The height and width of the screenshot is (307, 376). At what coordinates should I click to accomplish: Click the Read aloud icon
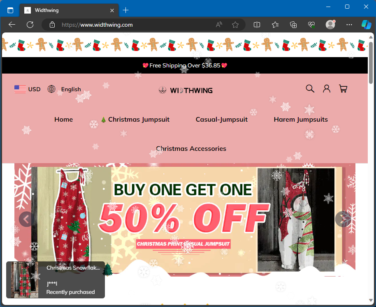219,25
